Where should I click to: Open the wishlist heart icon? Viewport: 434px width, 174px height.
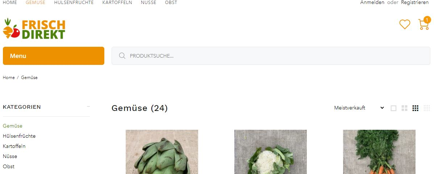[405, 24]
